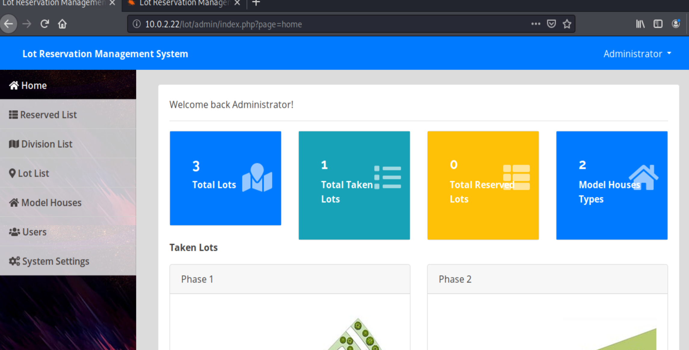Viewport: 689px width, 350px height.
Task: Click the Phase 2 card header
Action: pyautogui.click(x=547, y=279)
